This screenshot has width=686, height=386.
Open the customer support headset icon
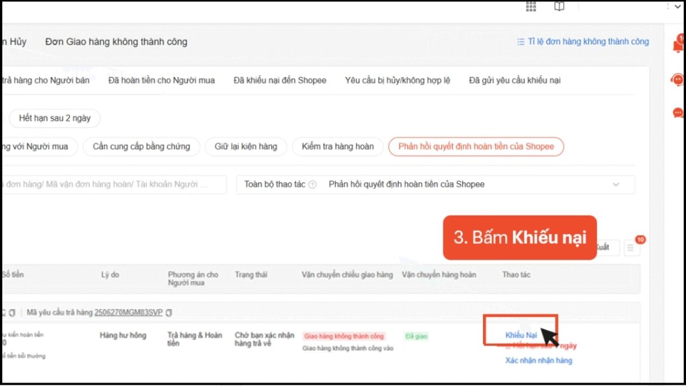(x=679, y=80)
